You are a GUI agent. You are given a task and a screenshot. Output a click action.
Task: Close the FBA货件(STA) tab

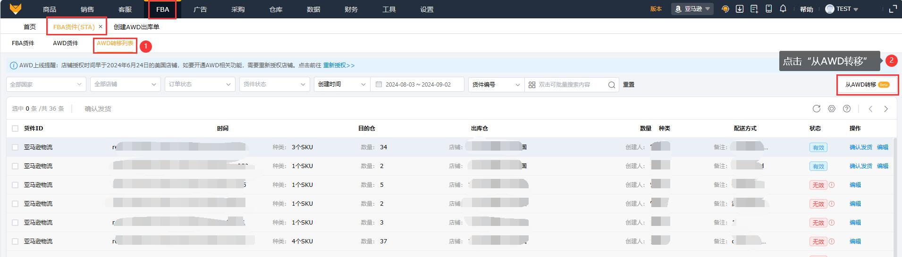(x=101, y=27)
